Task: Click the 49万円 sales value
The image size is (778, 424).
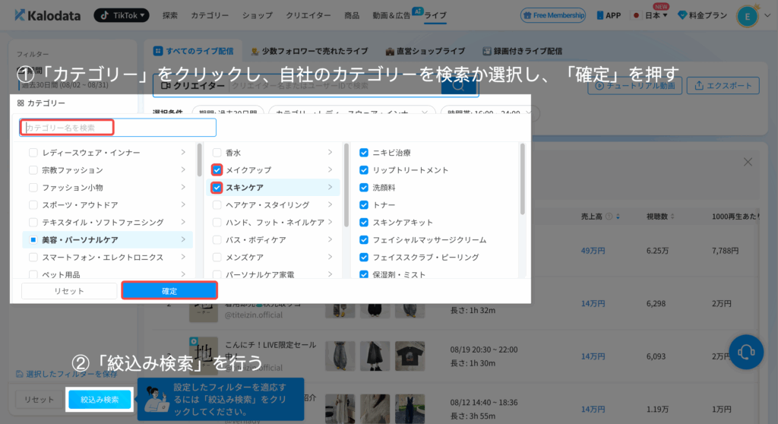Action: (x=593, y=251)
